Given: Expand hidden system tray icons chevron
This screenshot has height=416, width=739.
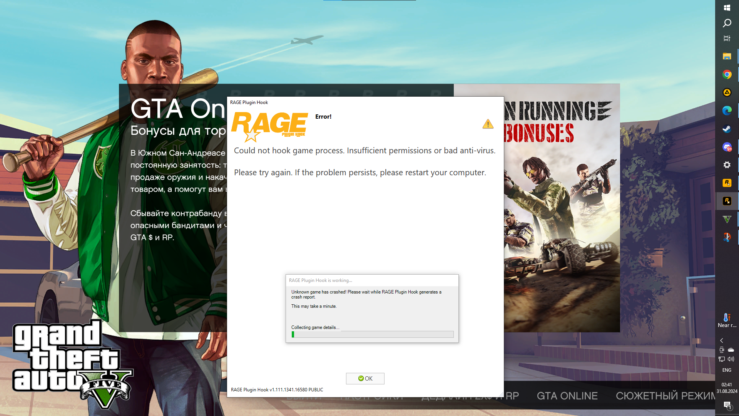Looking at the screenshot, I should point(722,341).
